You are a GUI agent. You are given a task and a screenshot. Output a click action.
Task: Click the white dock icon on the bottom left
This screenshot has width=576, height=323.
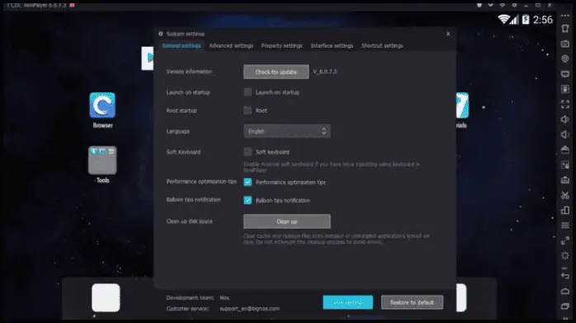point(106,297)
